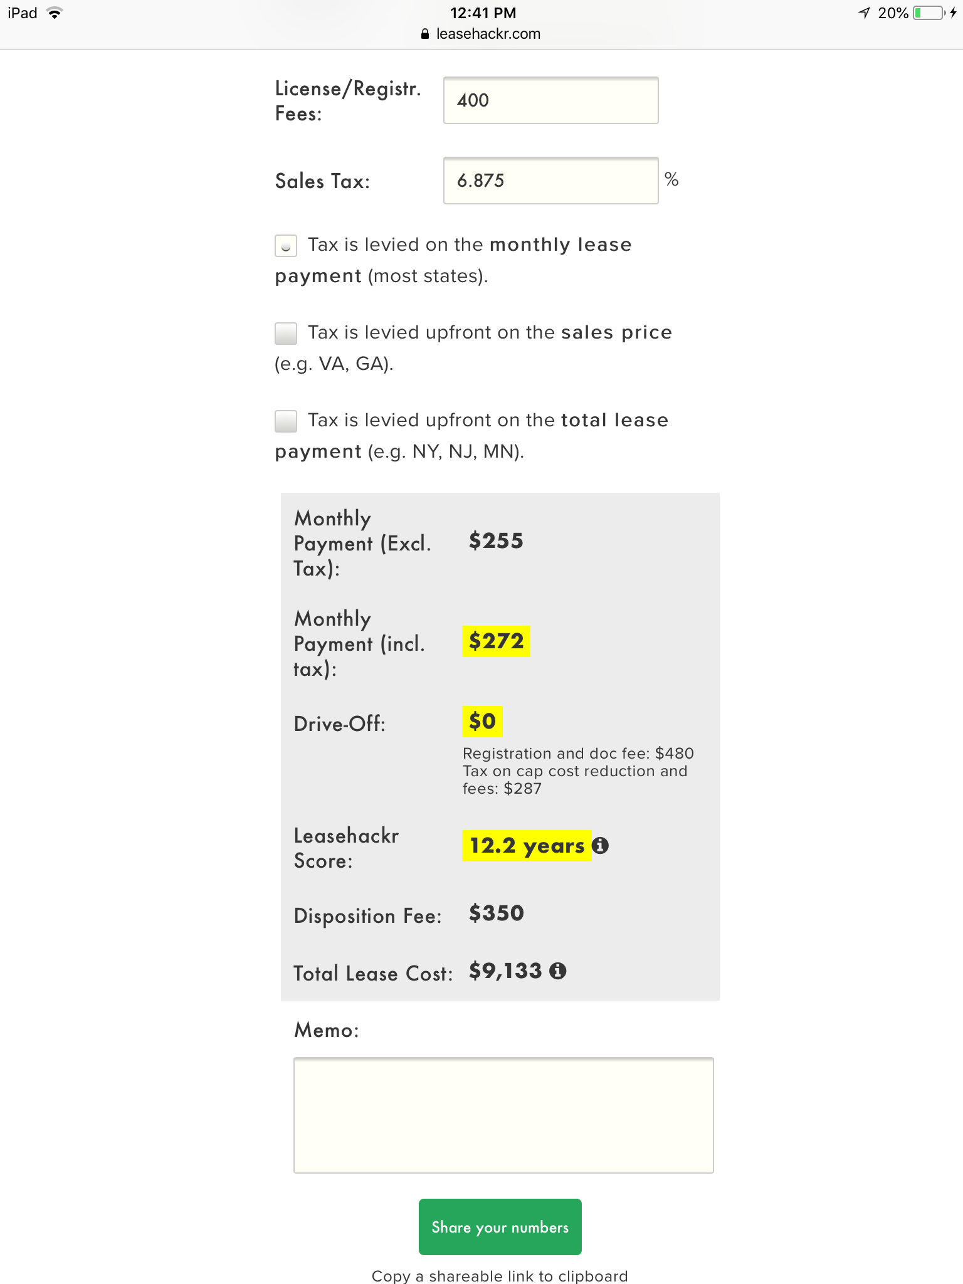Select tax levied upfront on sales price

286,334
